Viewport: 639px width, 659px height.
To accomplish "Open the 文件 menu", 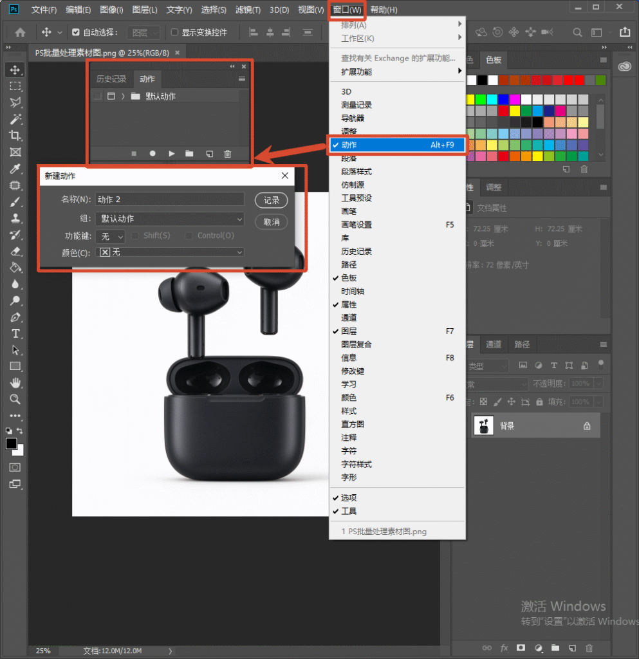I will pyautogui.click(x=44, y=10).
